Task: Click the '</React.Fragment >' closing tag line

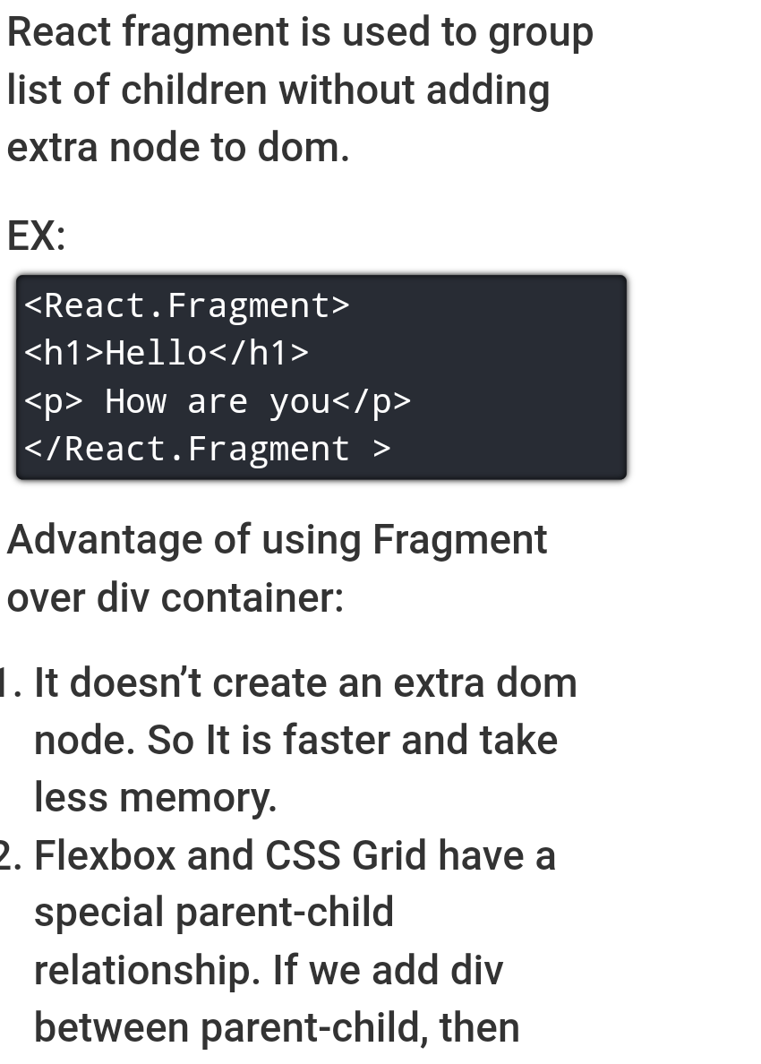Action: (x=207, y=449)
